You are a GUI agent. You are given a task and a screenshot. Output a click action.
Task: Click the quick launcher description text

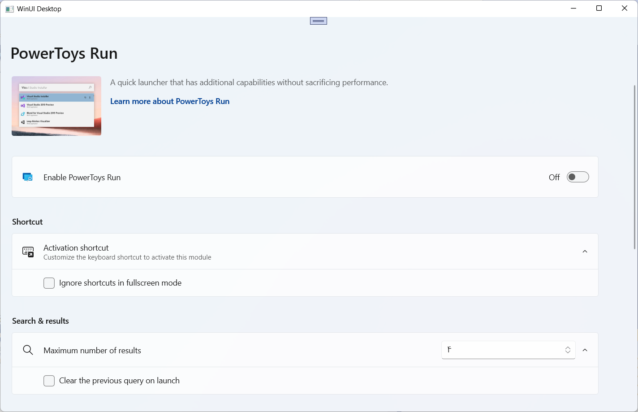point(249,82)
